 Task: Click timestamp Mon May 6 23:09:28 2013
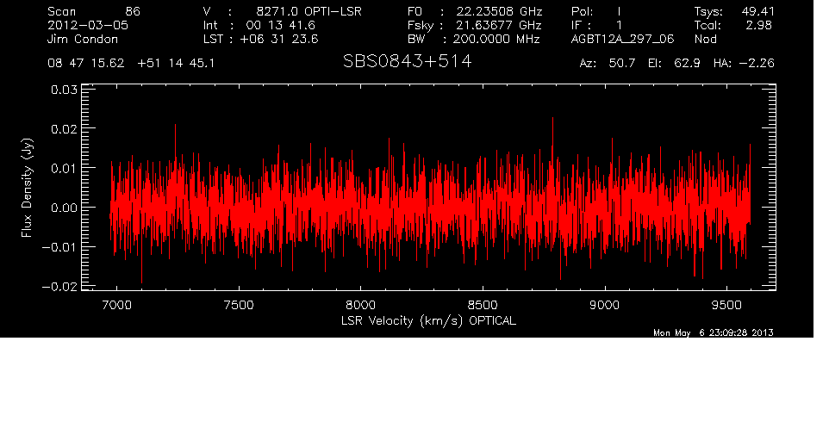pyautogui.click(x=714, y=332)
